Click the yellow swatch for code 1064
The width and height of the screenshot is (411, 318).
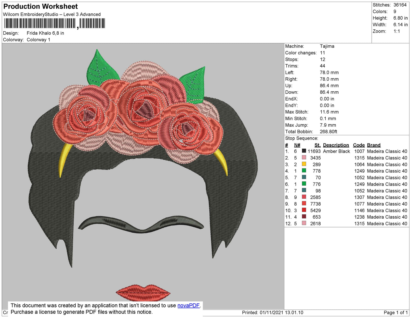[x=304, y=164]
